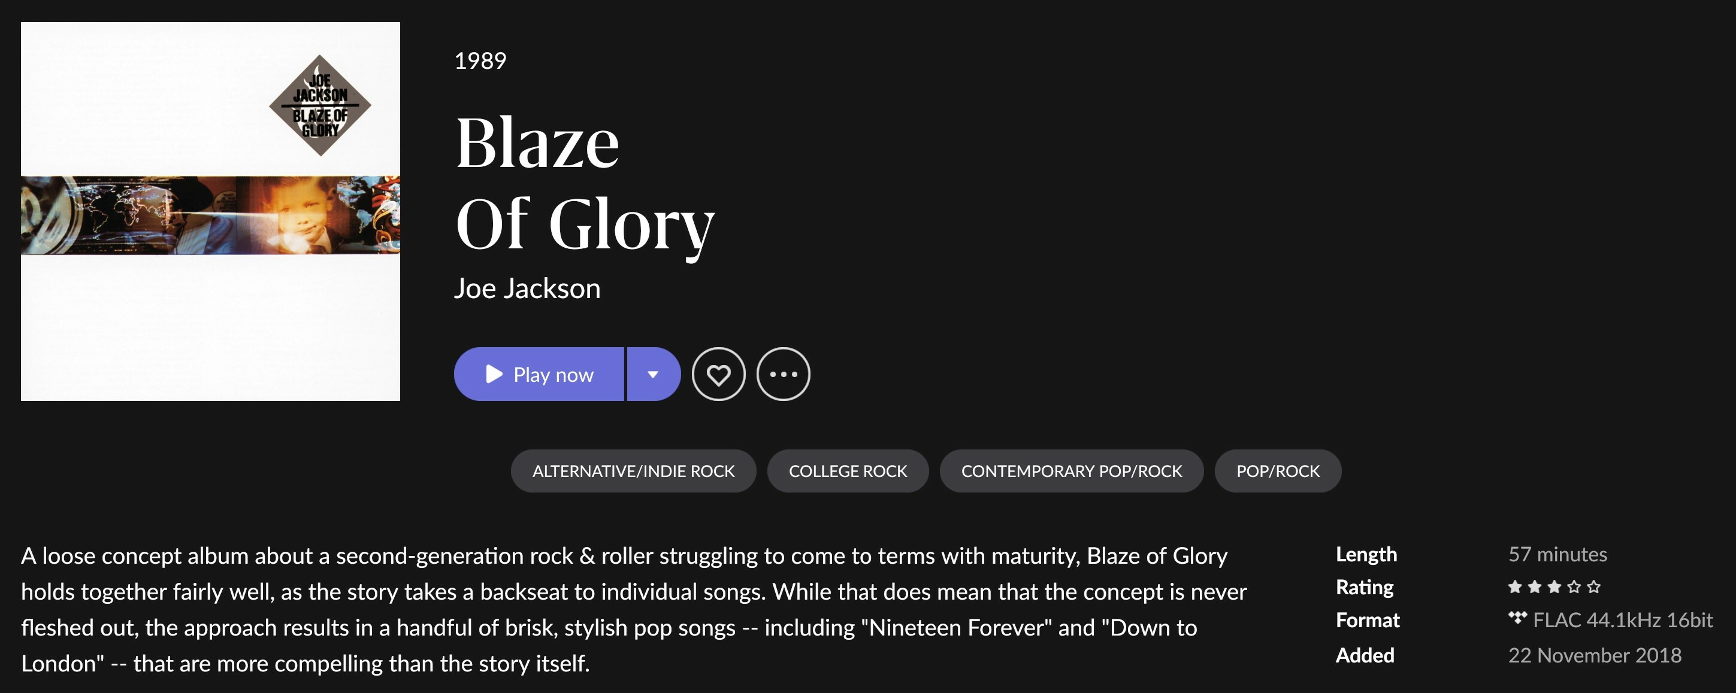Select the Alternative/Indie Rock genre tag
Image resolution: width=1736 pixels, height=693 pixels.
(x=634, y=471)
